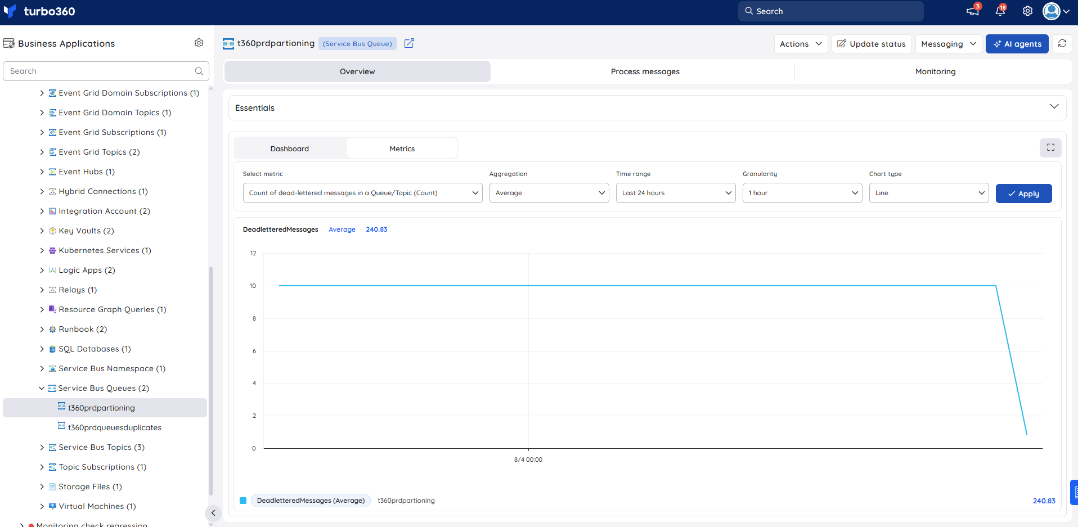The image size is (1078, 527).
Task: Click the feedback side tab icon
Action: [x=1074, y=492]
